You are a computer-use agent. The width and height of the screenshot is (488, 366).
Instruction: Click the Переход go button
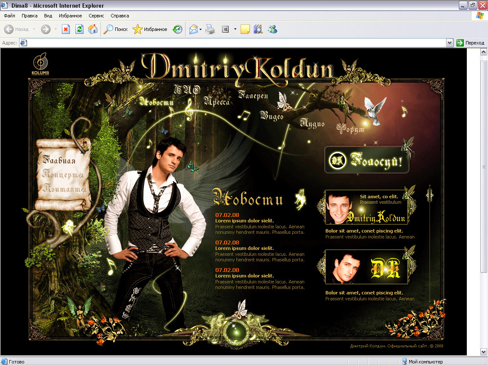pyautogui.click(x=471, y=43)
